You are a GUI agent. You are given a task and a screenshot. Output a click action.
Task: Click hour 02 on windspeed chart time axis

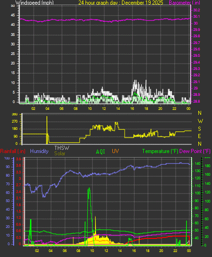[33, 109]
